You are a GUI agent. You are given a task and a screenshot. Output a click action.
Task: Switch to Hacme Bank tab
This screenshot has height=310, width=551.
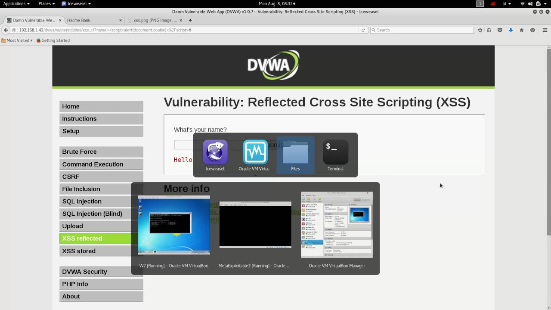[95, 20]
